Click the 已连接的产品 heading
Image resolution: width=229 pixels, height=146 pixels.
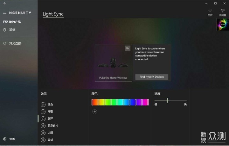click(12, 22)
